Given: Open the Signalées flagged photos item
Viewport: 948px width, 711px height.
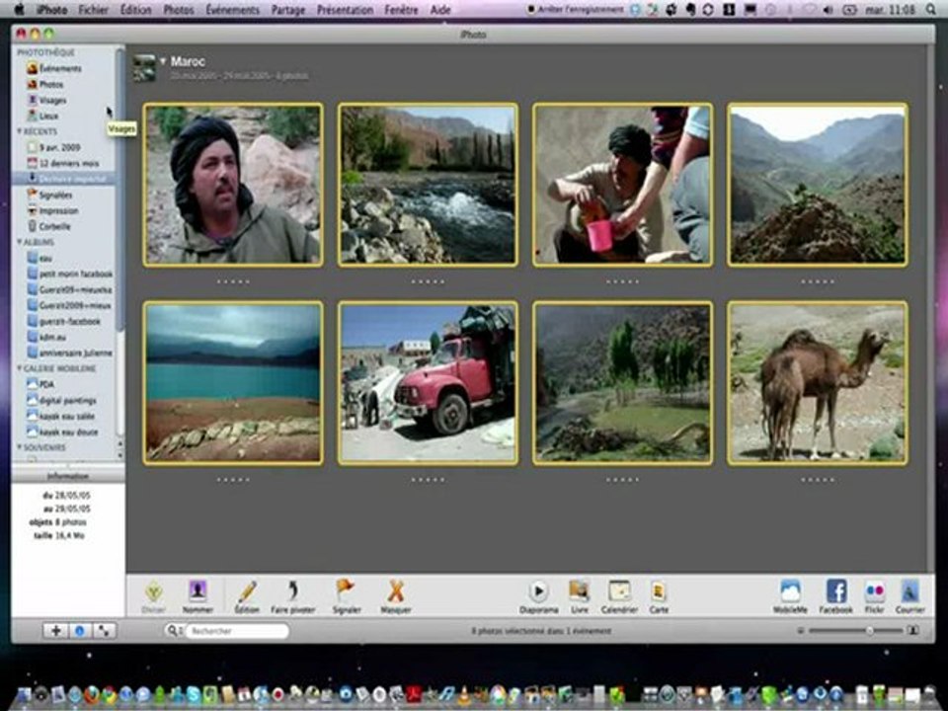Looking at the screenshot, I should (x=55, y=195).
